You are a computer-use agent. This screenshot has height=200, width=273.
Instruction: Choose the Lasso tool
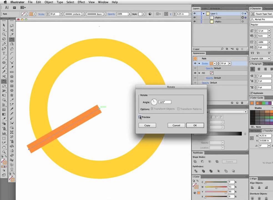4,39
